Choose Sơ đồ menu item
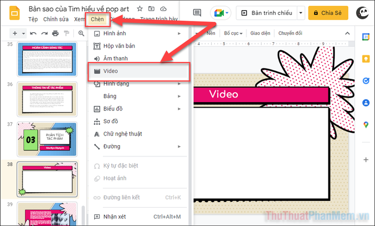This screenshot has width=375, height=226. point(138,121)
